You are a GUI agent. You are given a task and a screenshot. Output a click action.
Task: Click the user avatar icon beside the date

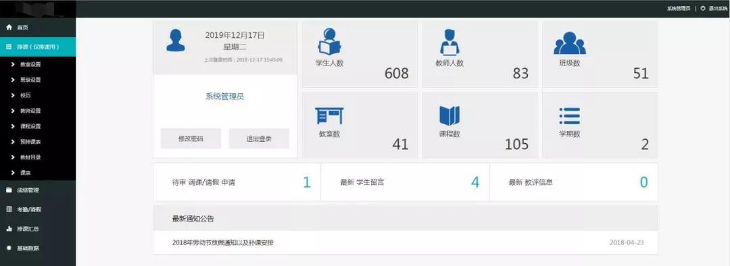pos(176,41)
